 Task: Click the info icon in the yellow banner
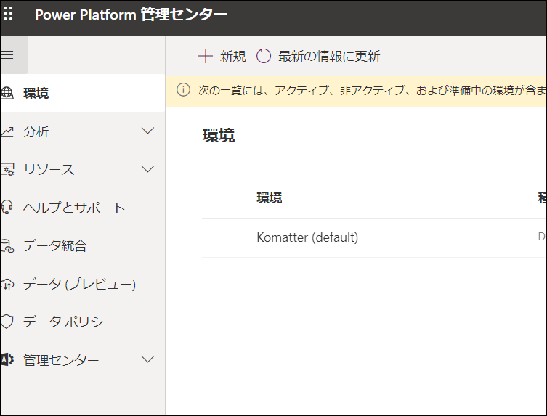pyautogui.click(x=183, y=90)
